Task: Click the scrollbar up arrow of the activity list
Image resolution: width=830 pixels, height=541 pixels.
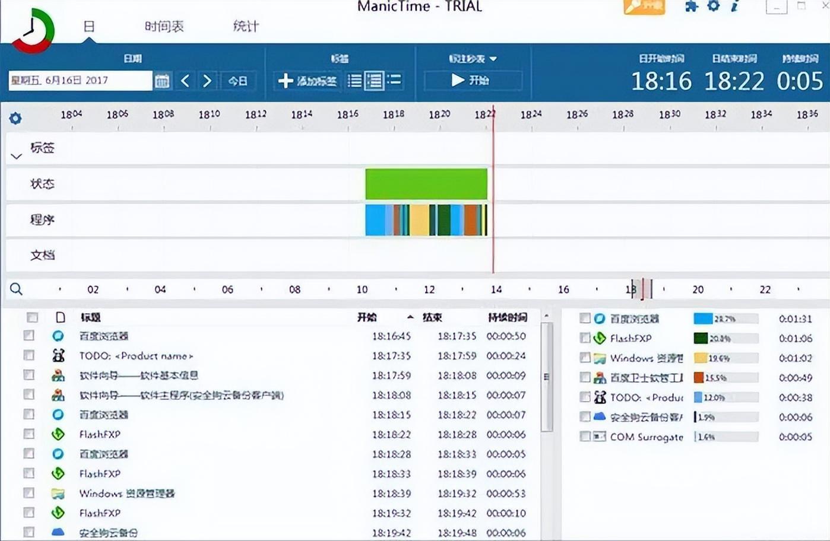Action: click(x=547, y=316)
